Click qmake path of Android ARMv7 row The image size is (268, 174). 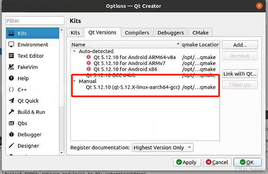[199, 63]
